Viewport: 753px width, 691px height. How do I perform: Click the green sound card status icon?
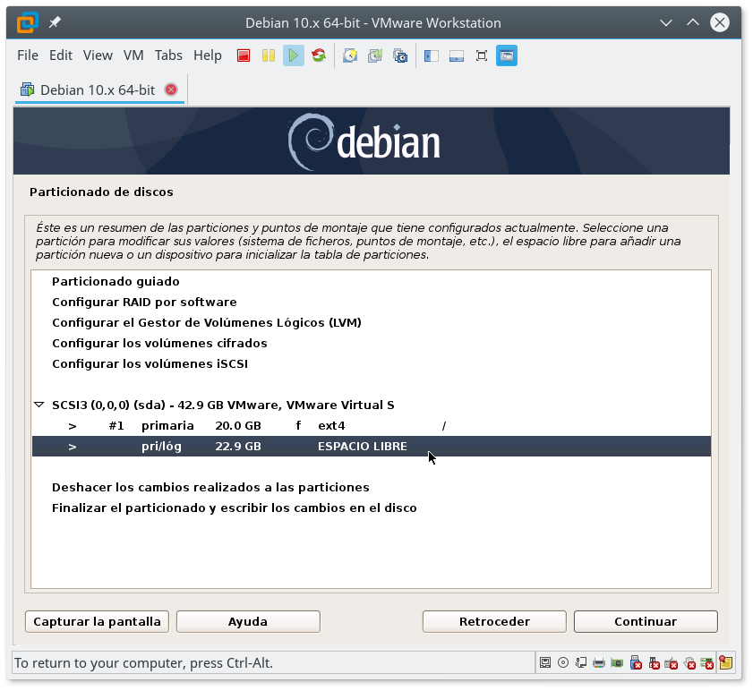pyautogui.click(x=617, y=663)
